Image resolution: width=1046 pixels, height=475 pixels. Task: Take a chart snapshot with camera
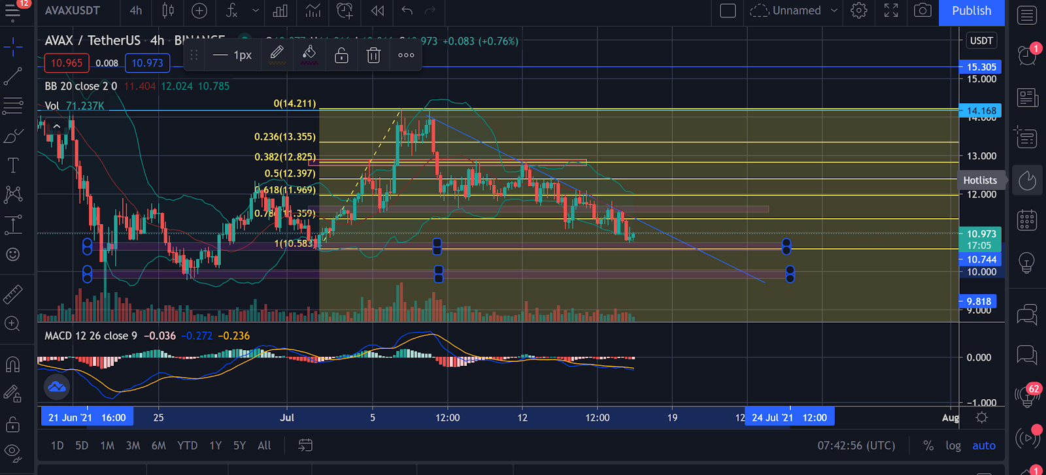[922, 10]
